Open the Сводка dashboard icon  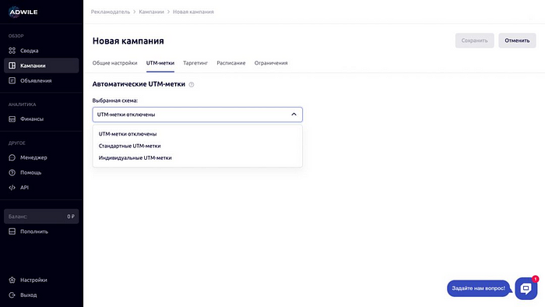[x=12, y=51]
